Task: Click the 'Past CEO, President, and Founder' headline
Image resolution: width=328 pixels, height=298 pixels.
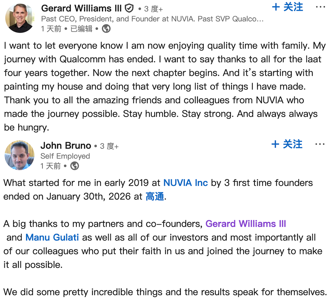Action: click(152, 19)
